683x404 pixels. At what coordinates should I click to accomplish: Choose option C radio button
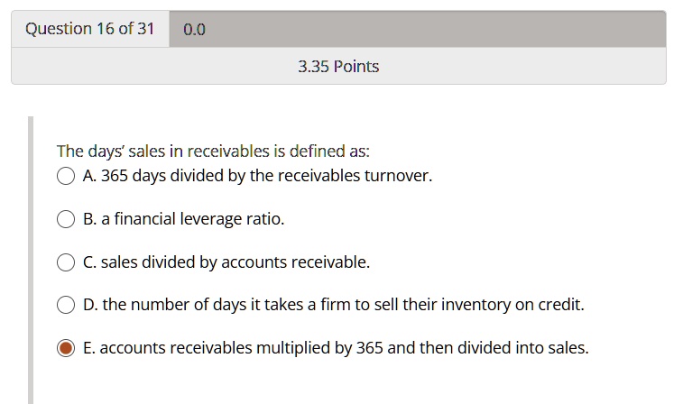click(66, 262)
